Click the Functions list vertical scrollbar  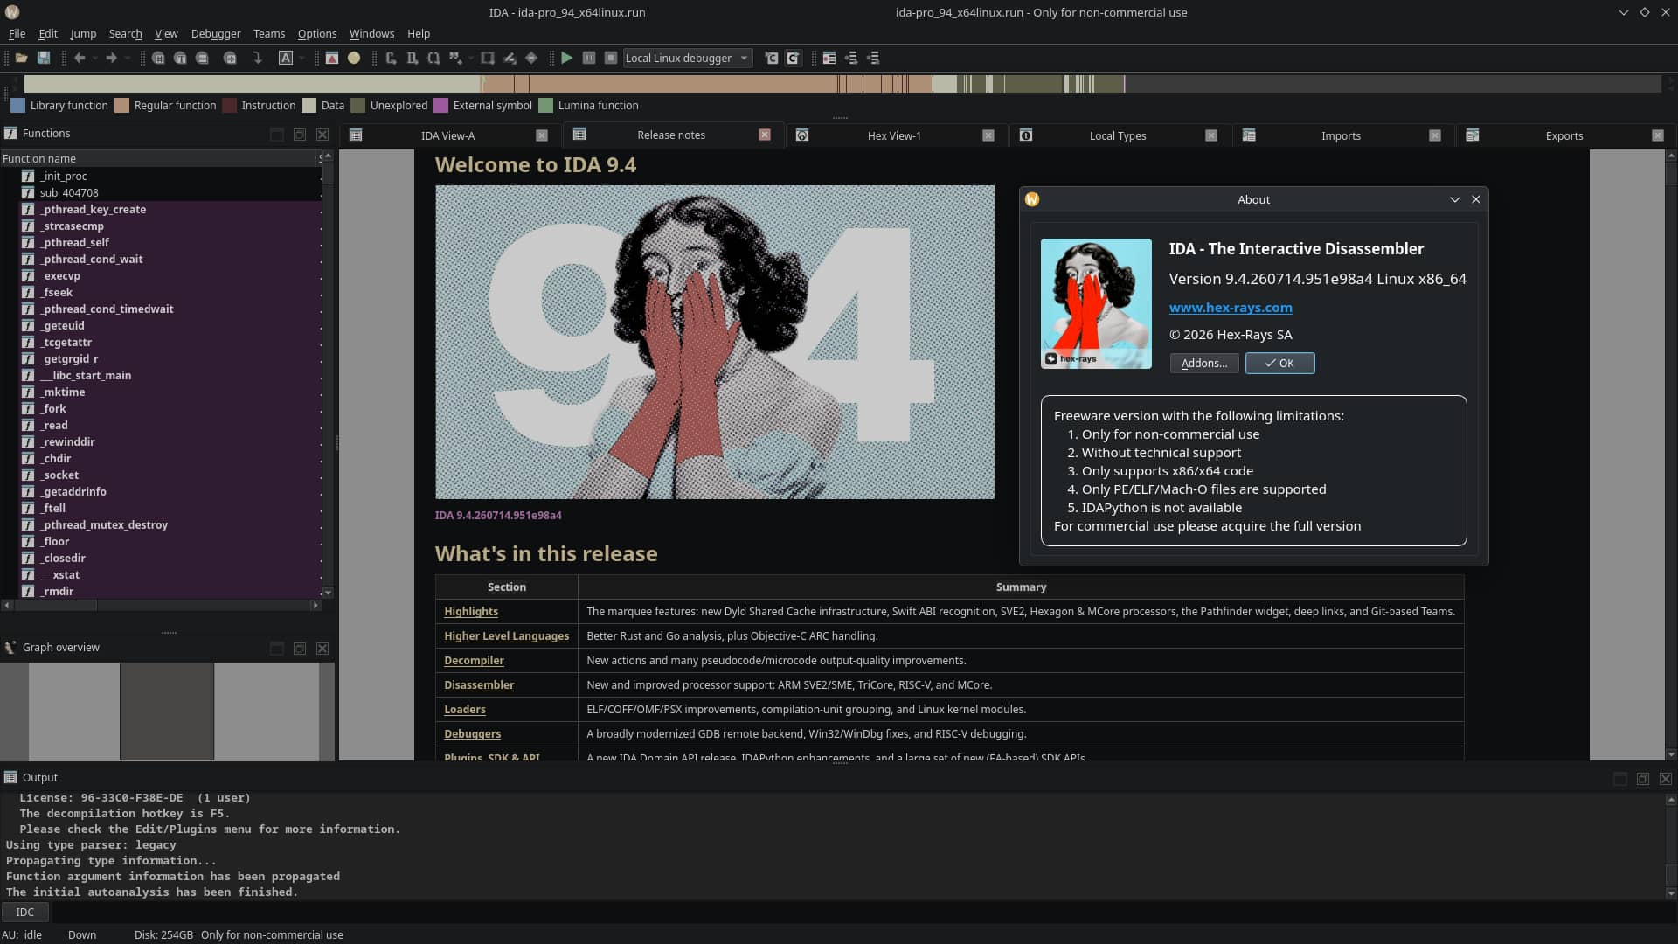pos(328,374)
